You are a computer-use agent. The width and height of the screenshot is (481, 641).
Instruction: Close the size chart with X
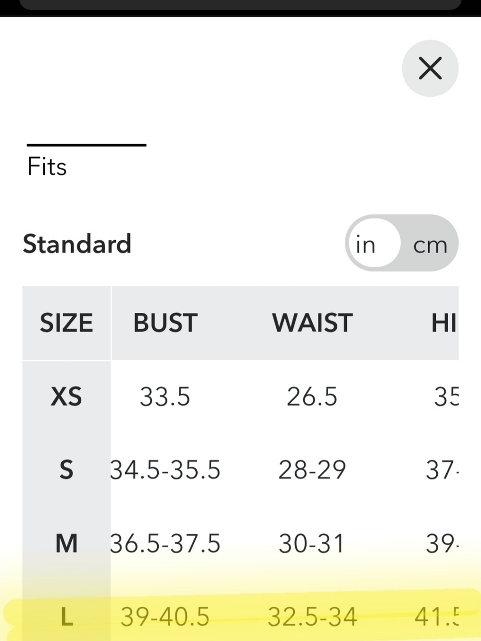point(430,68)
